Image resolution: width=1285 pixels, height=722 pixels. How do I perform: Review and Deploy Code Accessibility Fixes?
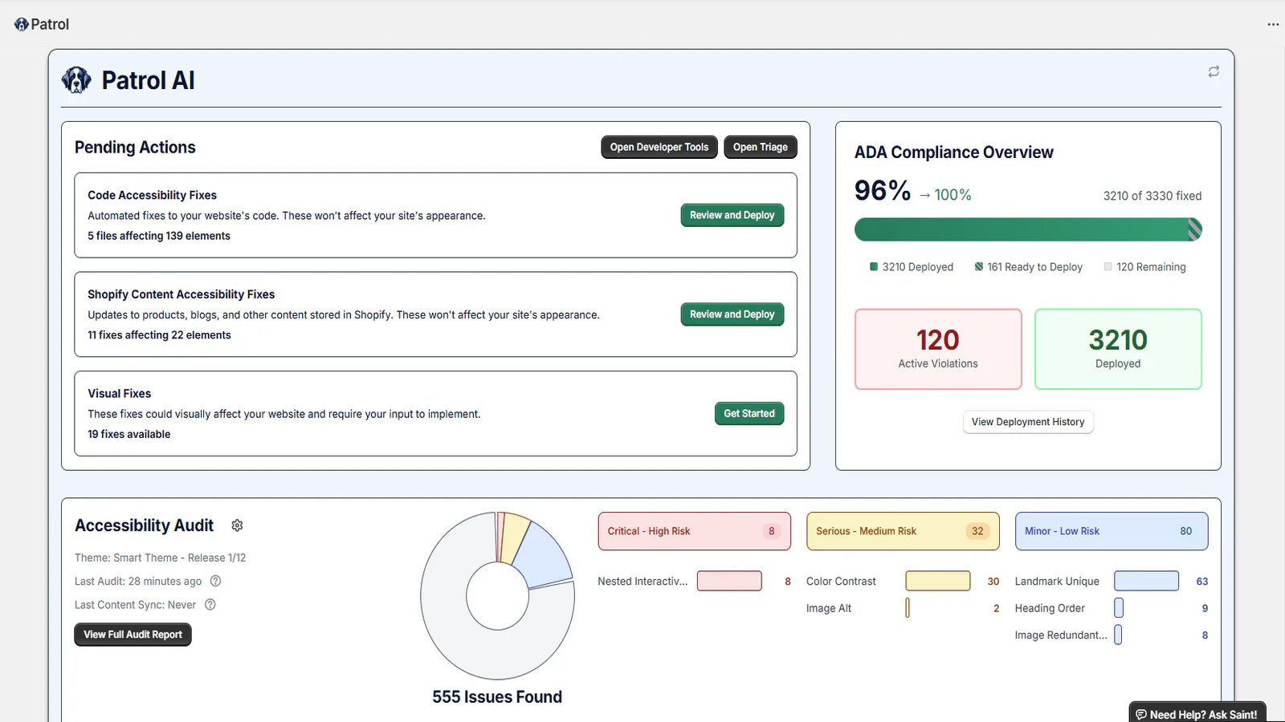732,215
